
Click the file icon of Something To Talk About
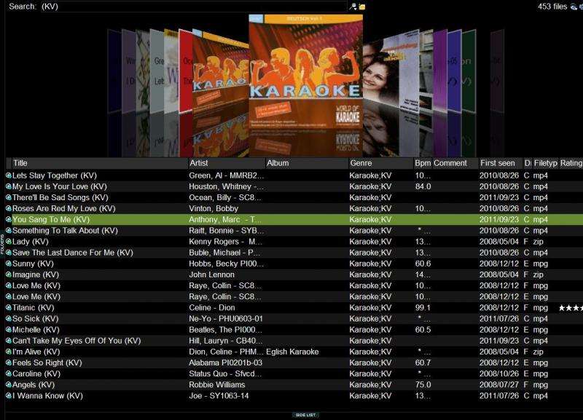click(x=9, y=231)
